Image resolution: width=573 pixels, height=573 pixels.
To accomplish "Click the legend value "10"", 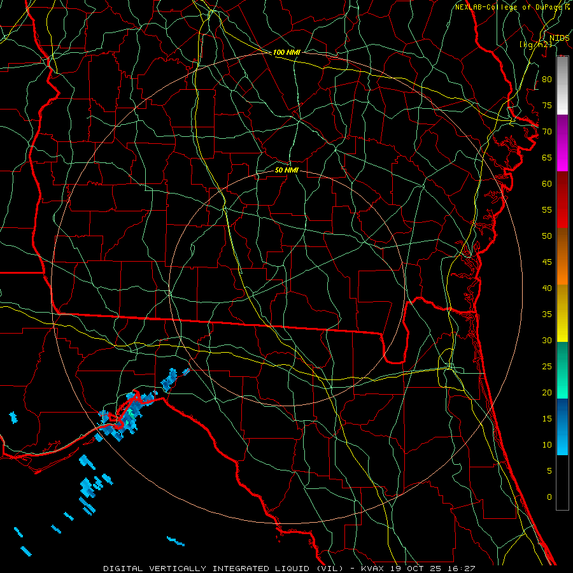I will pyautogui.click(x=547, y=445).
